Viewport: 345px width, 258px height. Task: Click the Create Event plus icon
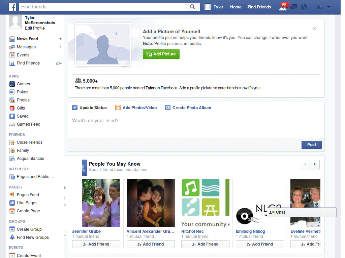[12, 256]
